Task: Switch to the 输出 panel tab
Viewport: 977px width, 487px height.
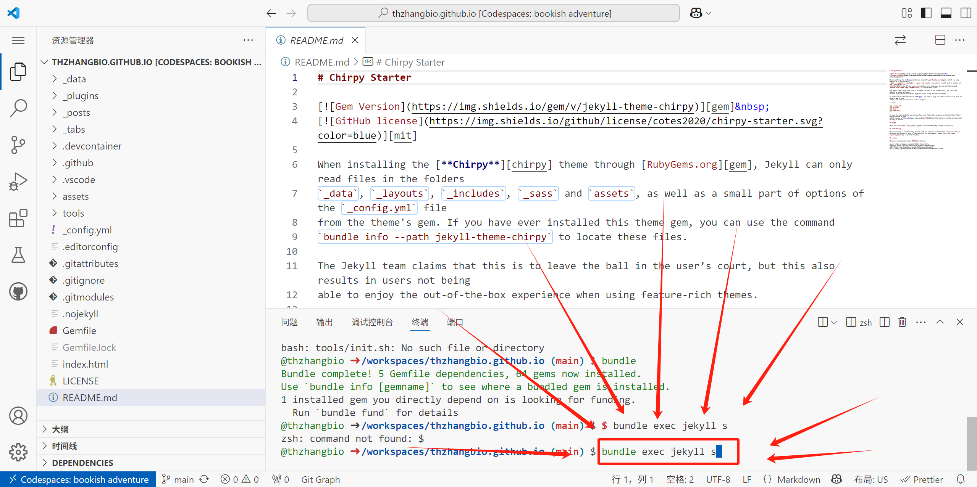Action: (x=324, y=322)
